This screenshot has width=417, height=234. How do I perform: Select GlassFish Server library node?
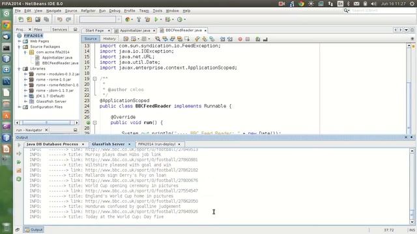(51, 101)
